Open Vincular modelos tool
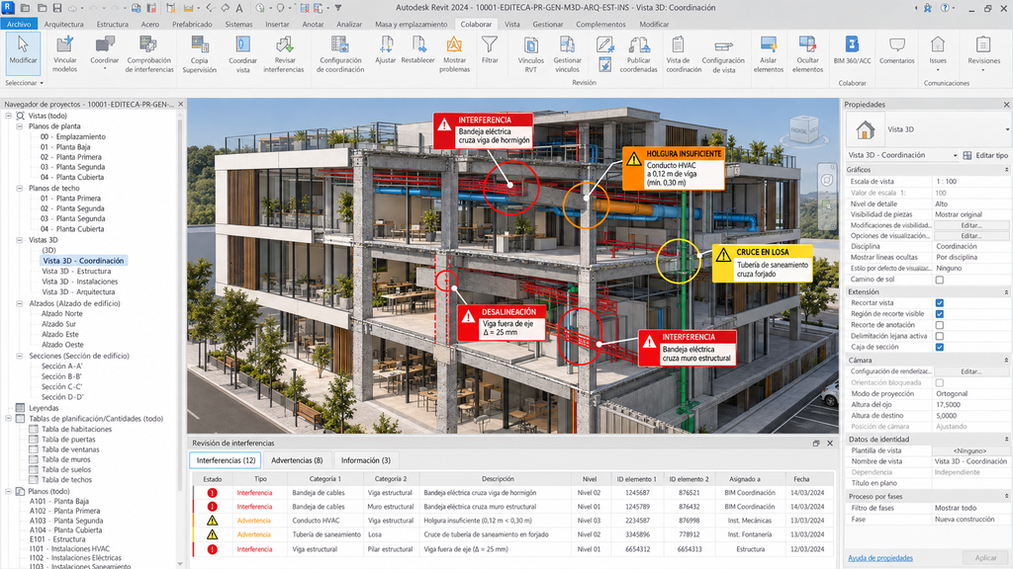Screen dimensions: 1013x569 [x=64, y=53]
